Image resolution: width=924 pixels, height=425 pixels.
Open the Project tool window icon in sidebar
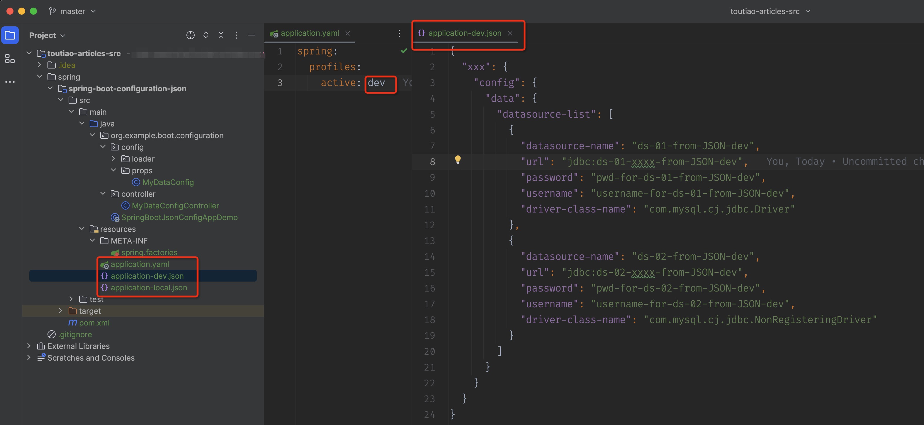click(10, 35)
